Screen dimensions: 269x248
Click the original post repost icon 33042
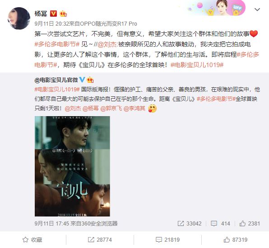click(190, 224)
